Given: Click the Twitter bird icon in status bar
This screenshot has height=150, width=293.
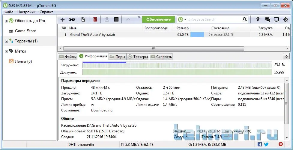Looking at the screenshot, I should coord(266,144).
